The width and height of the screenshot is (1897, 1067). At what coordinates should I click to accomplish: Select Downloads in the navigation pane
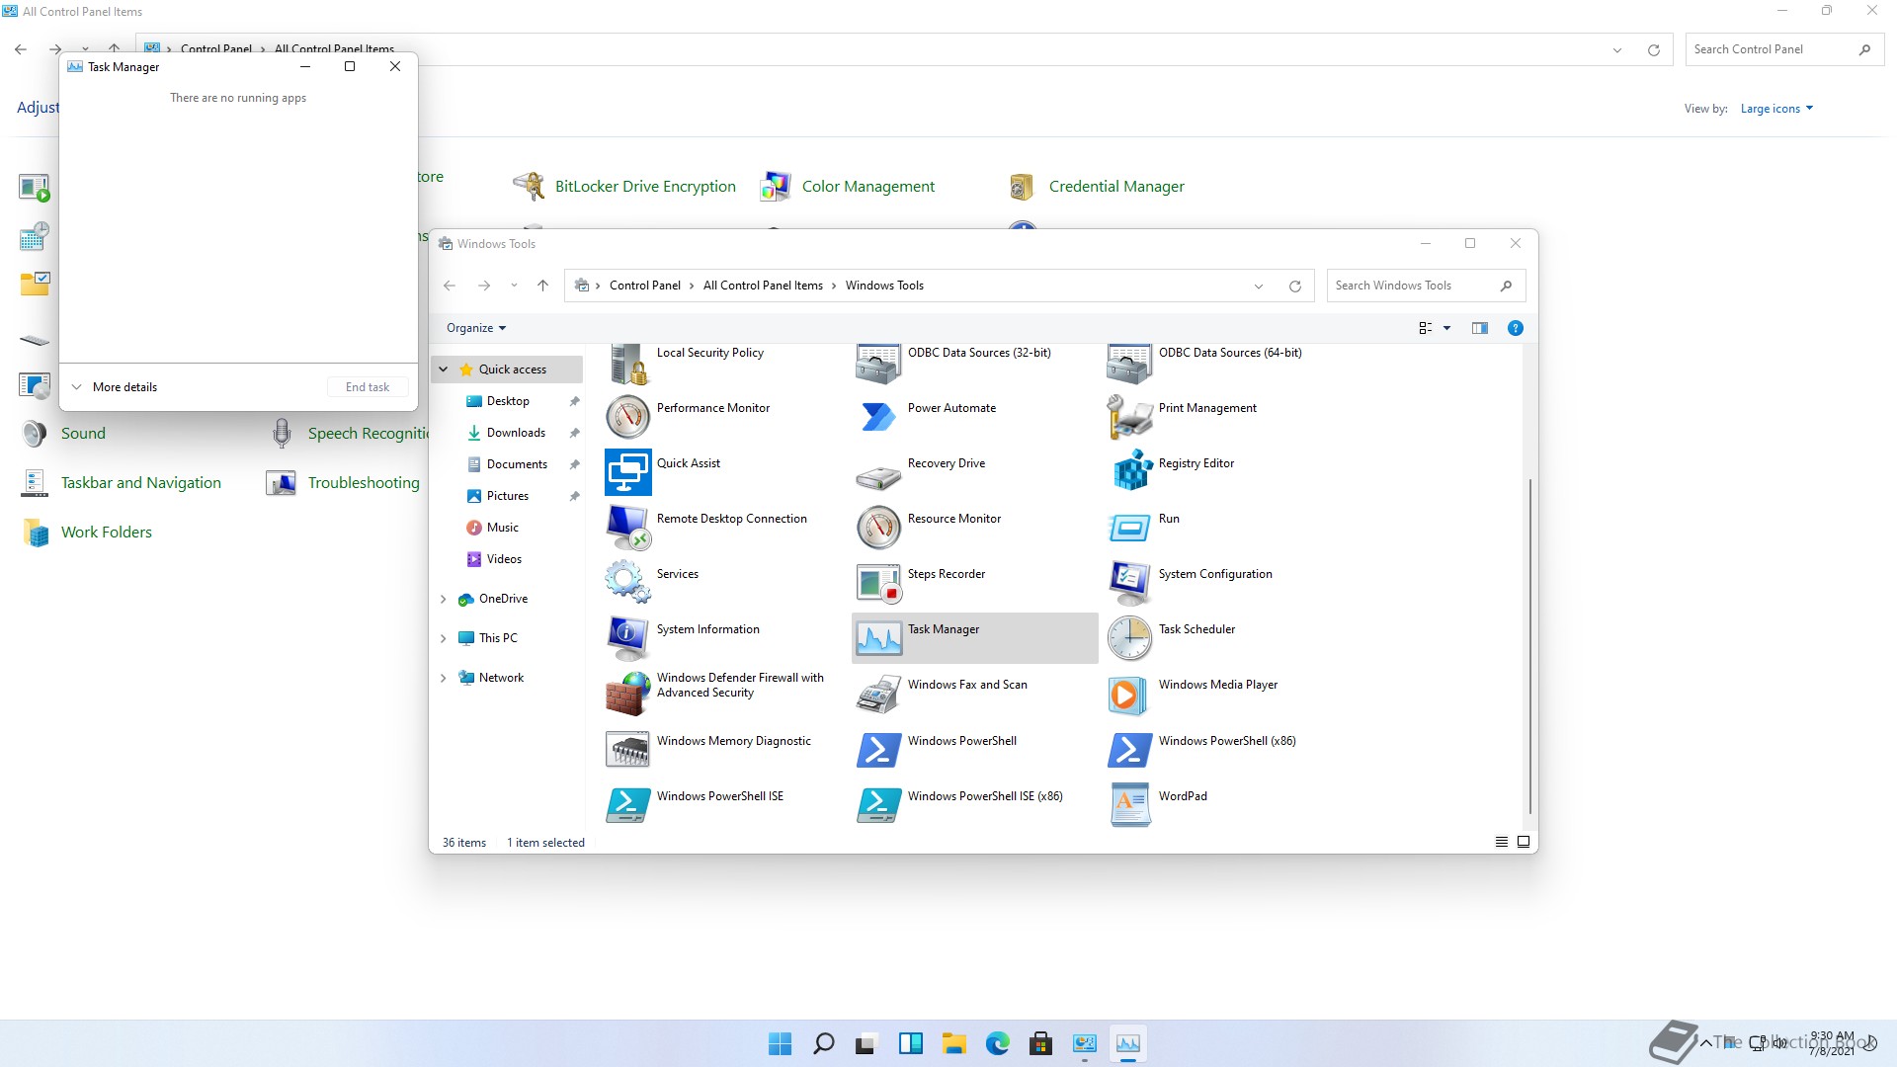tap(516, 433)
